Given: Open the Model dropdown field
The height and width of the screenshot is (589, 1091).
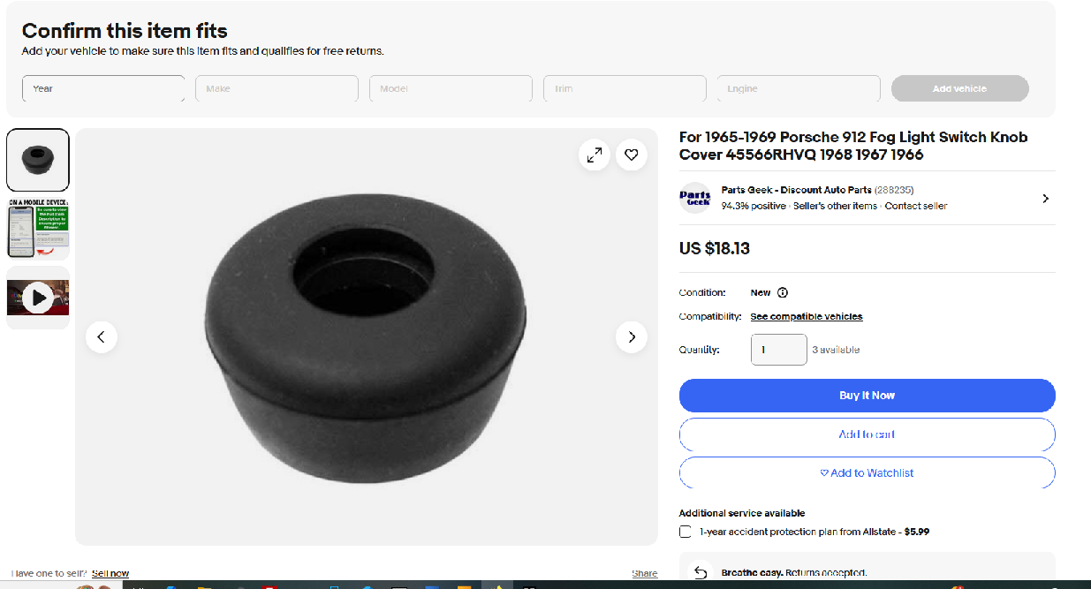Looking at the screenshot, I should [451, 88].
